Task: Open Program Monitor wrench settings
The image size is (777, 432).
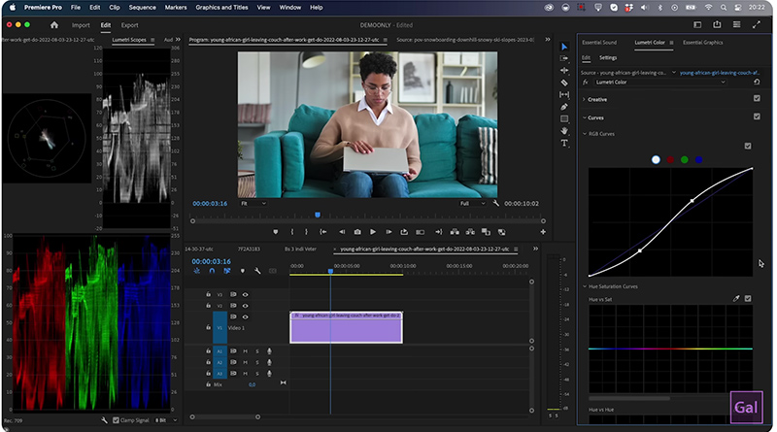Action: 495,204
